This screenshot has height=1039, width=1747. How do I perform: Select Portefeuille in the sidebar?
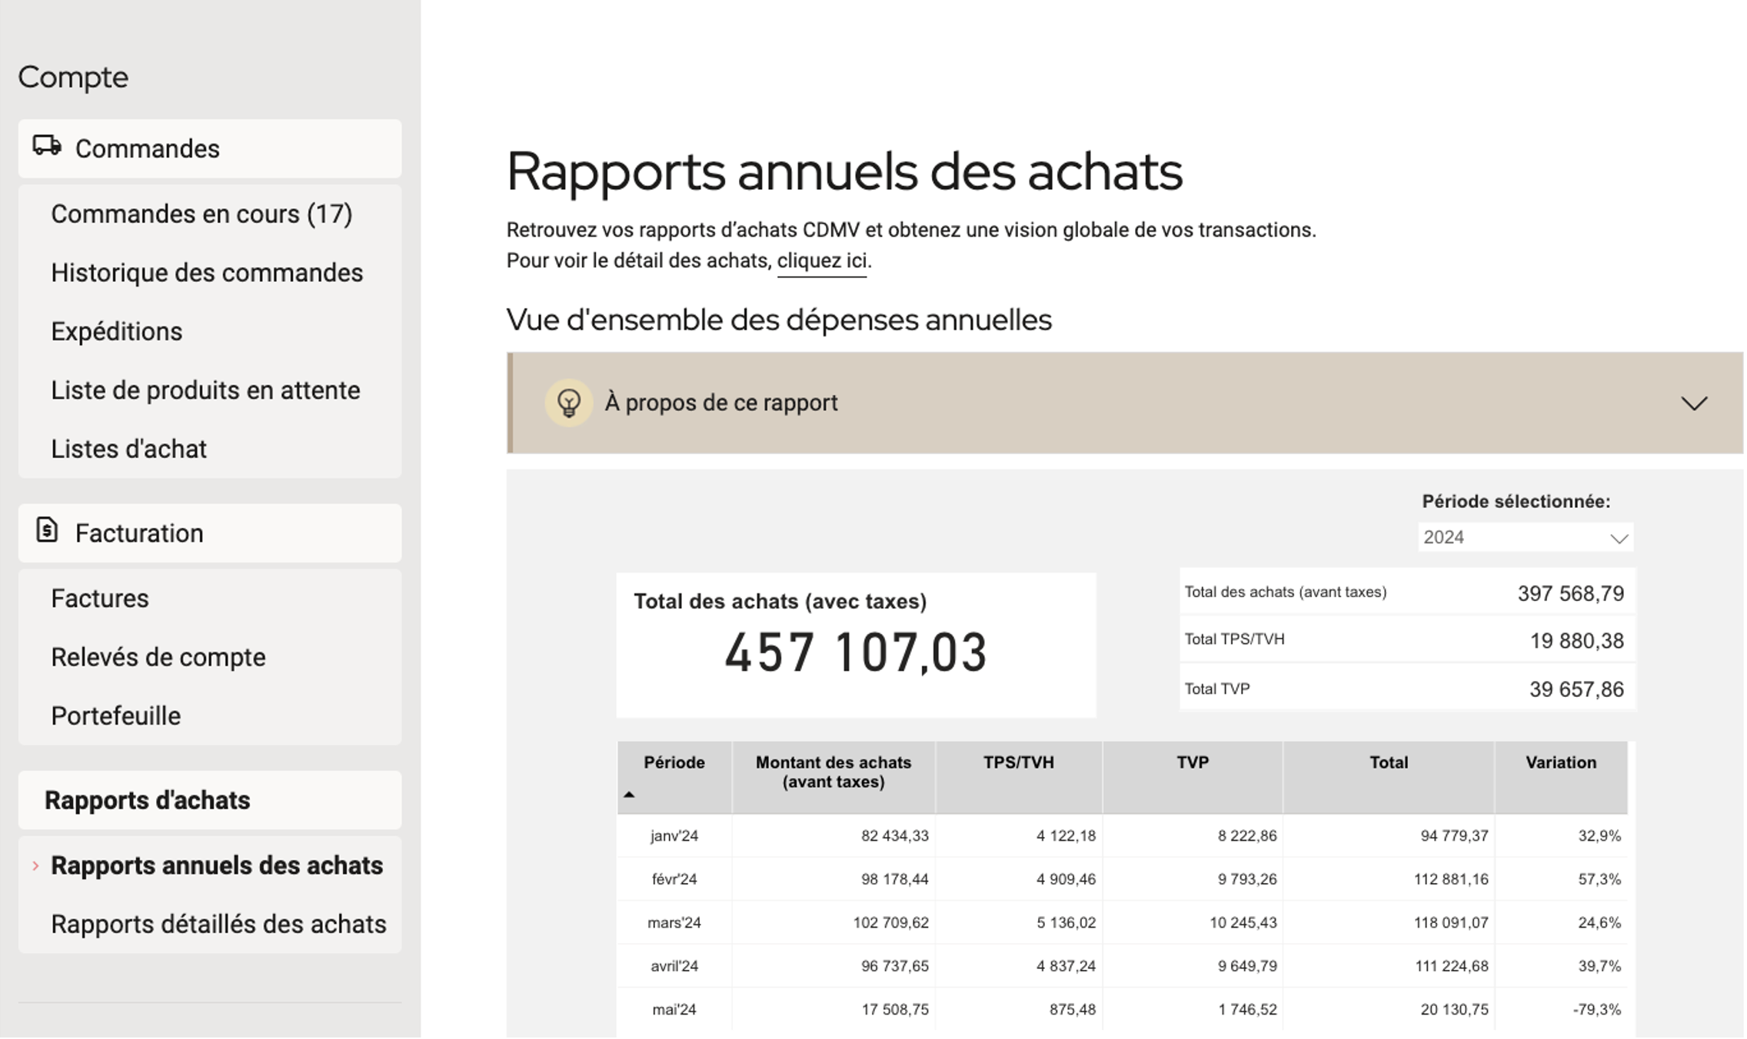click(x=116, y=715)
